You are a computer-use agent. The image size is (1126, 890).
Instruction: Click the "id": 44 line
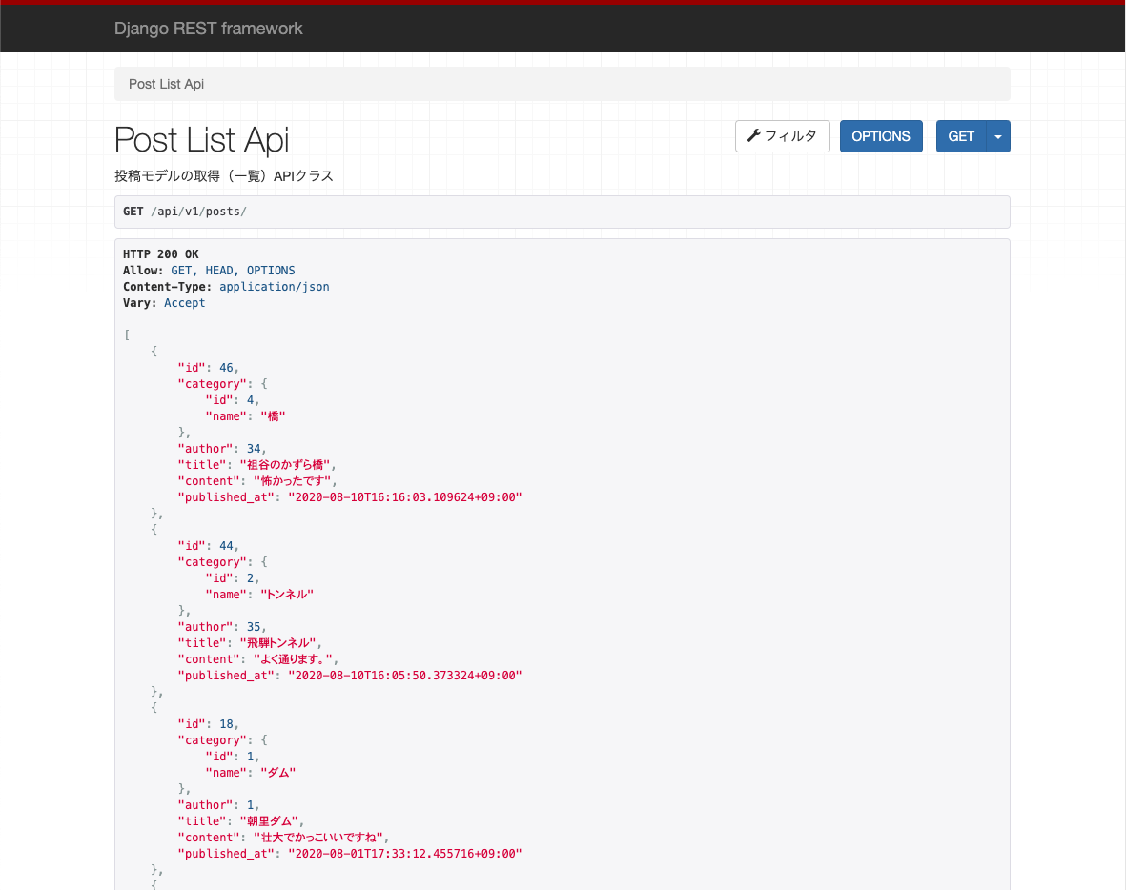coord(208,545)
